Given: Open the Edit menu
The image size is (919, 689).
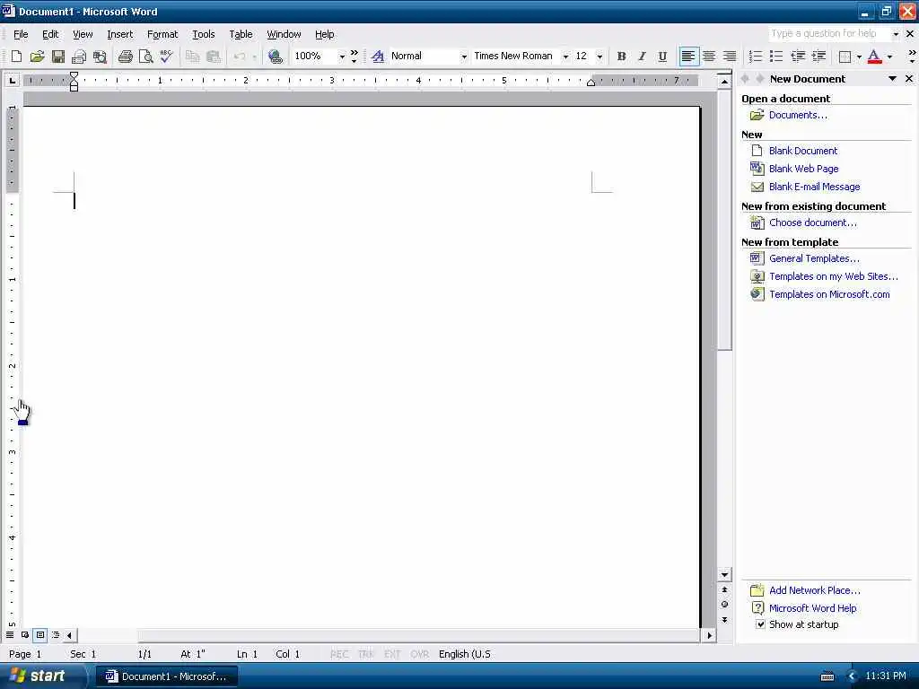Looking at the screenshot, I should tap(50, 34).
